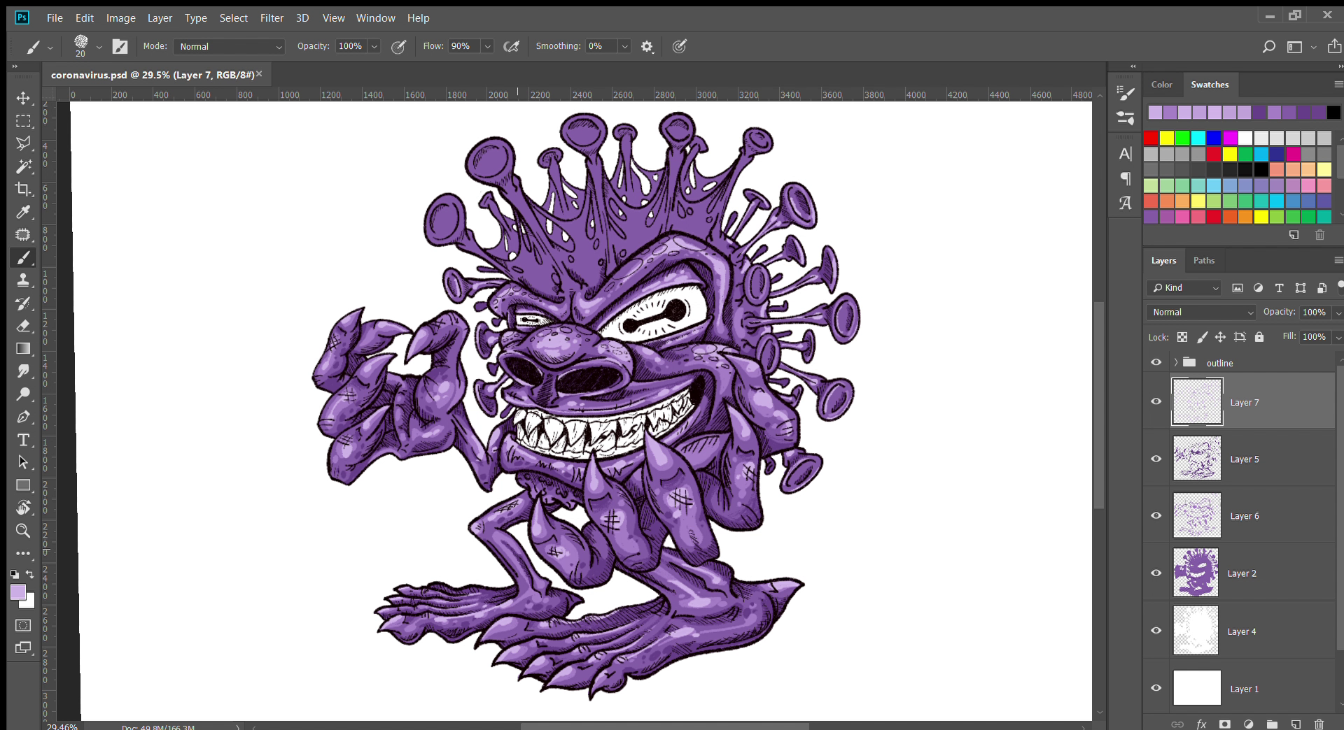Open brush Mode dropdown
Image resolution: width=1344 pixels, height=730 pixels.
[x=229, y=47]
